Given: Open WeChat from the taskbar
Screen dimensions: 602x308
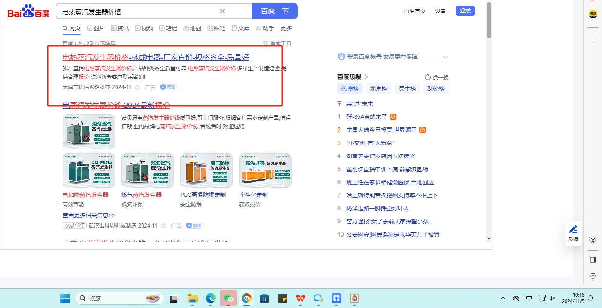Looking at the screenshot, I should click(x=228, y=299).
